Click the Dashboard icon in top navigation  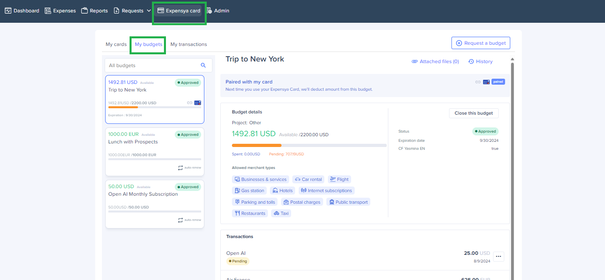8,11
